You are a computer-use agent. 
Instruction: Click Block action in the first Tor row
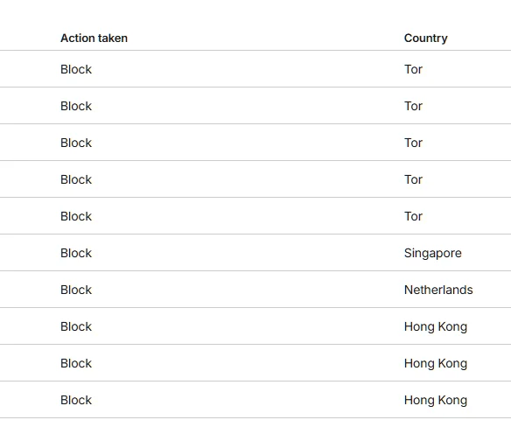(x=76, y=69)
